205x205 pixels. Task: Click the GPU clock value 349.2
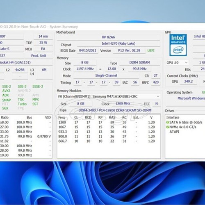point(188,82)
